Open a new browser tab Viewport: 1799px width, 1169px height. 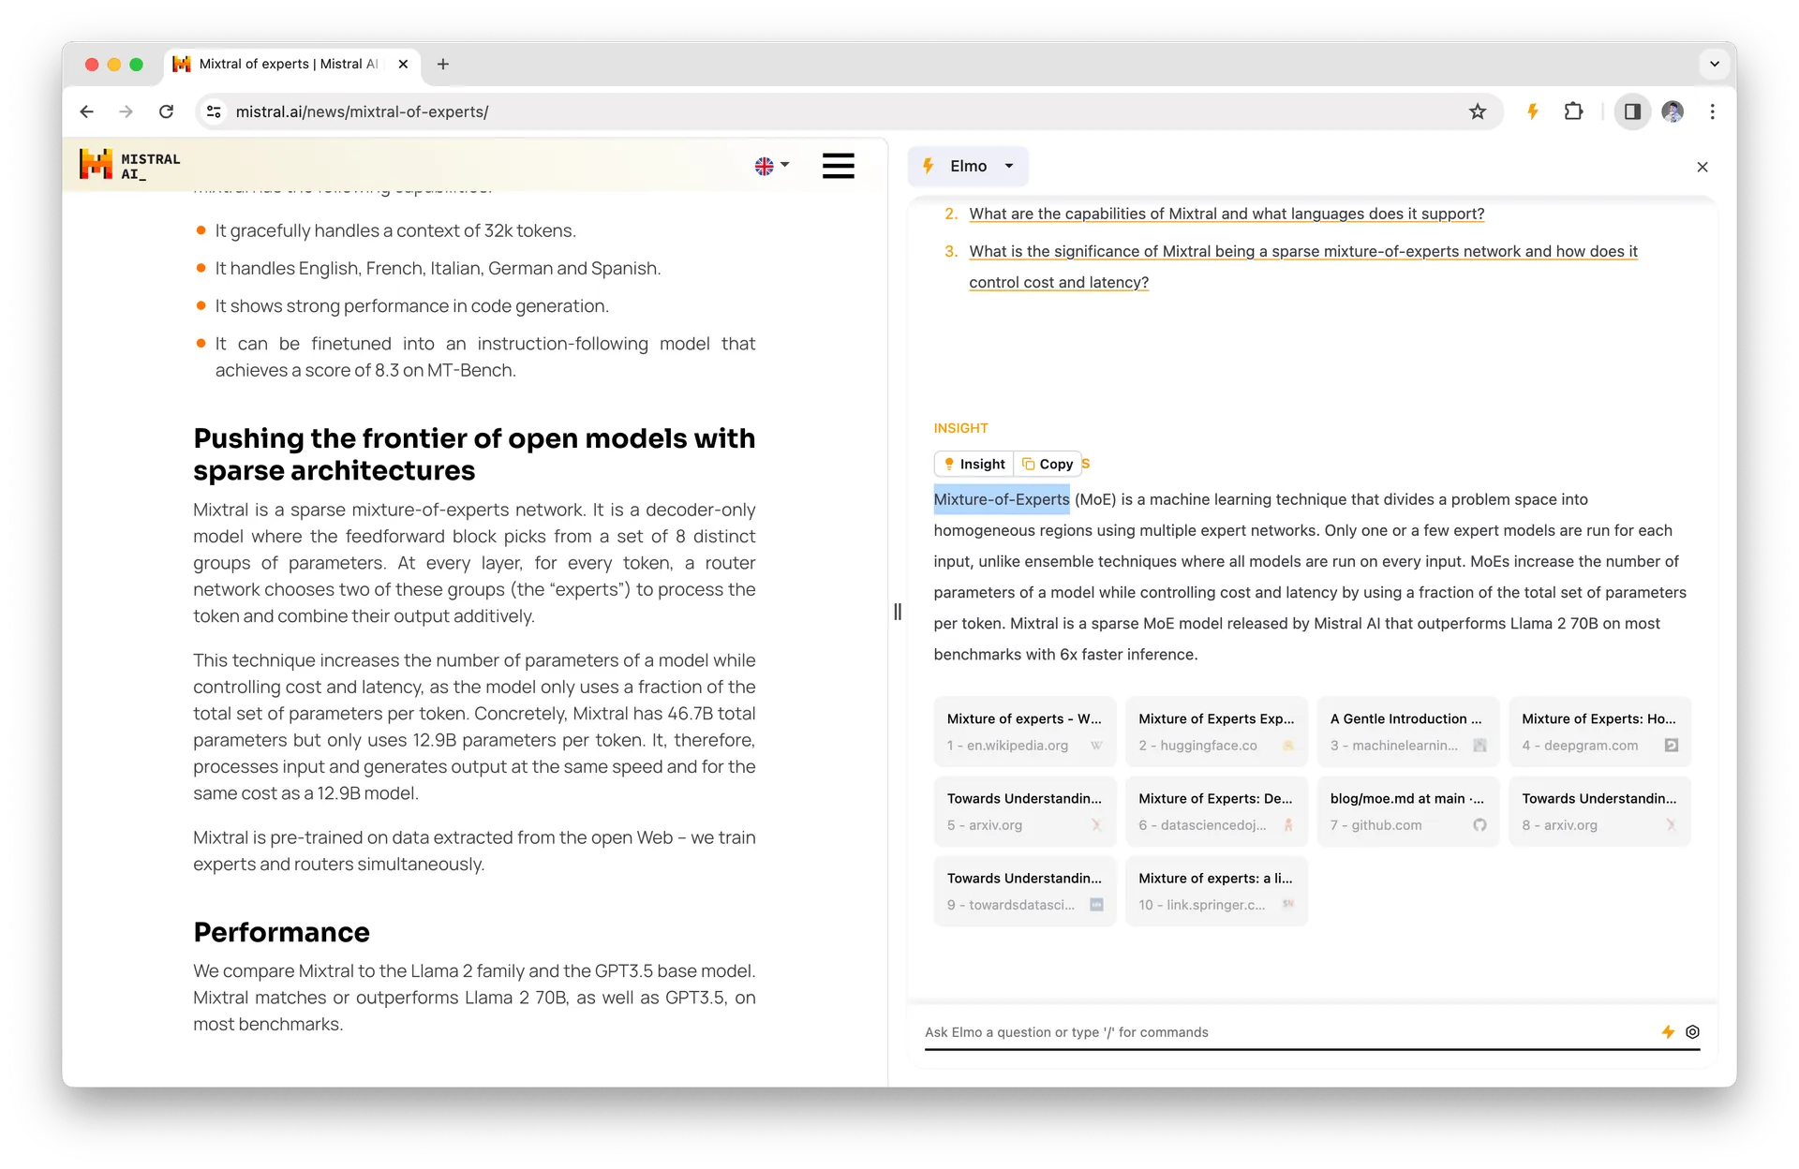click(443, 64)
